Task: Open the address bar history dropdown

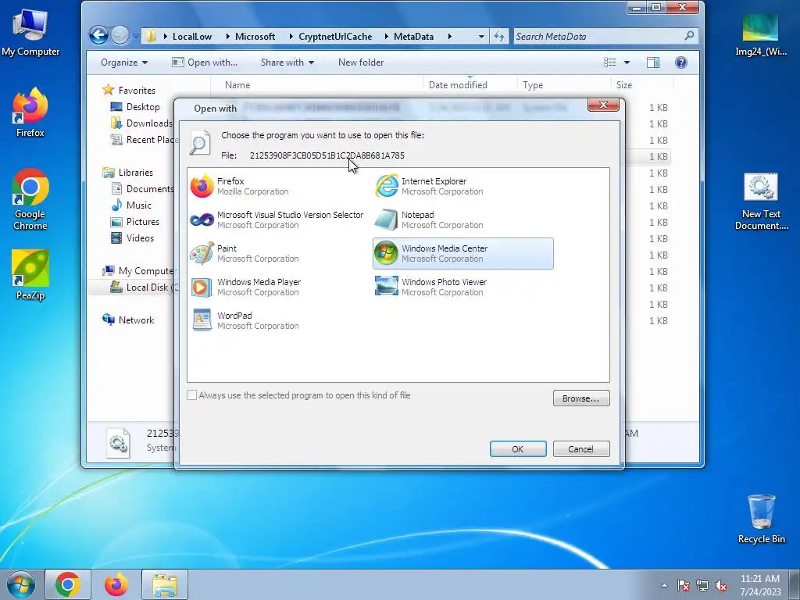Action: [481, 37]
